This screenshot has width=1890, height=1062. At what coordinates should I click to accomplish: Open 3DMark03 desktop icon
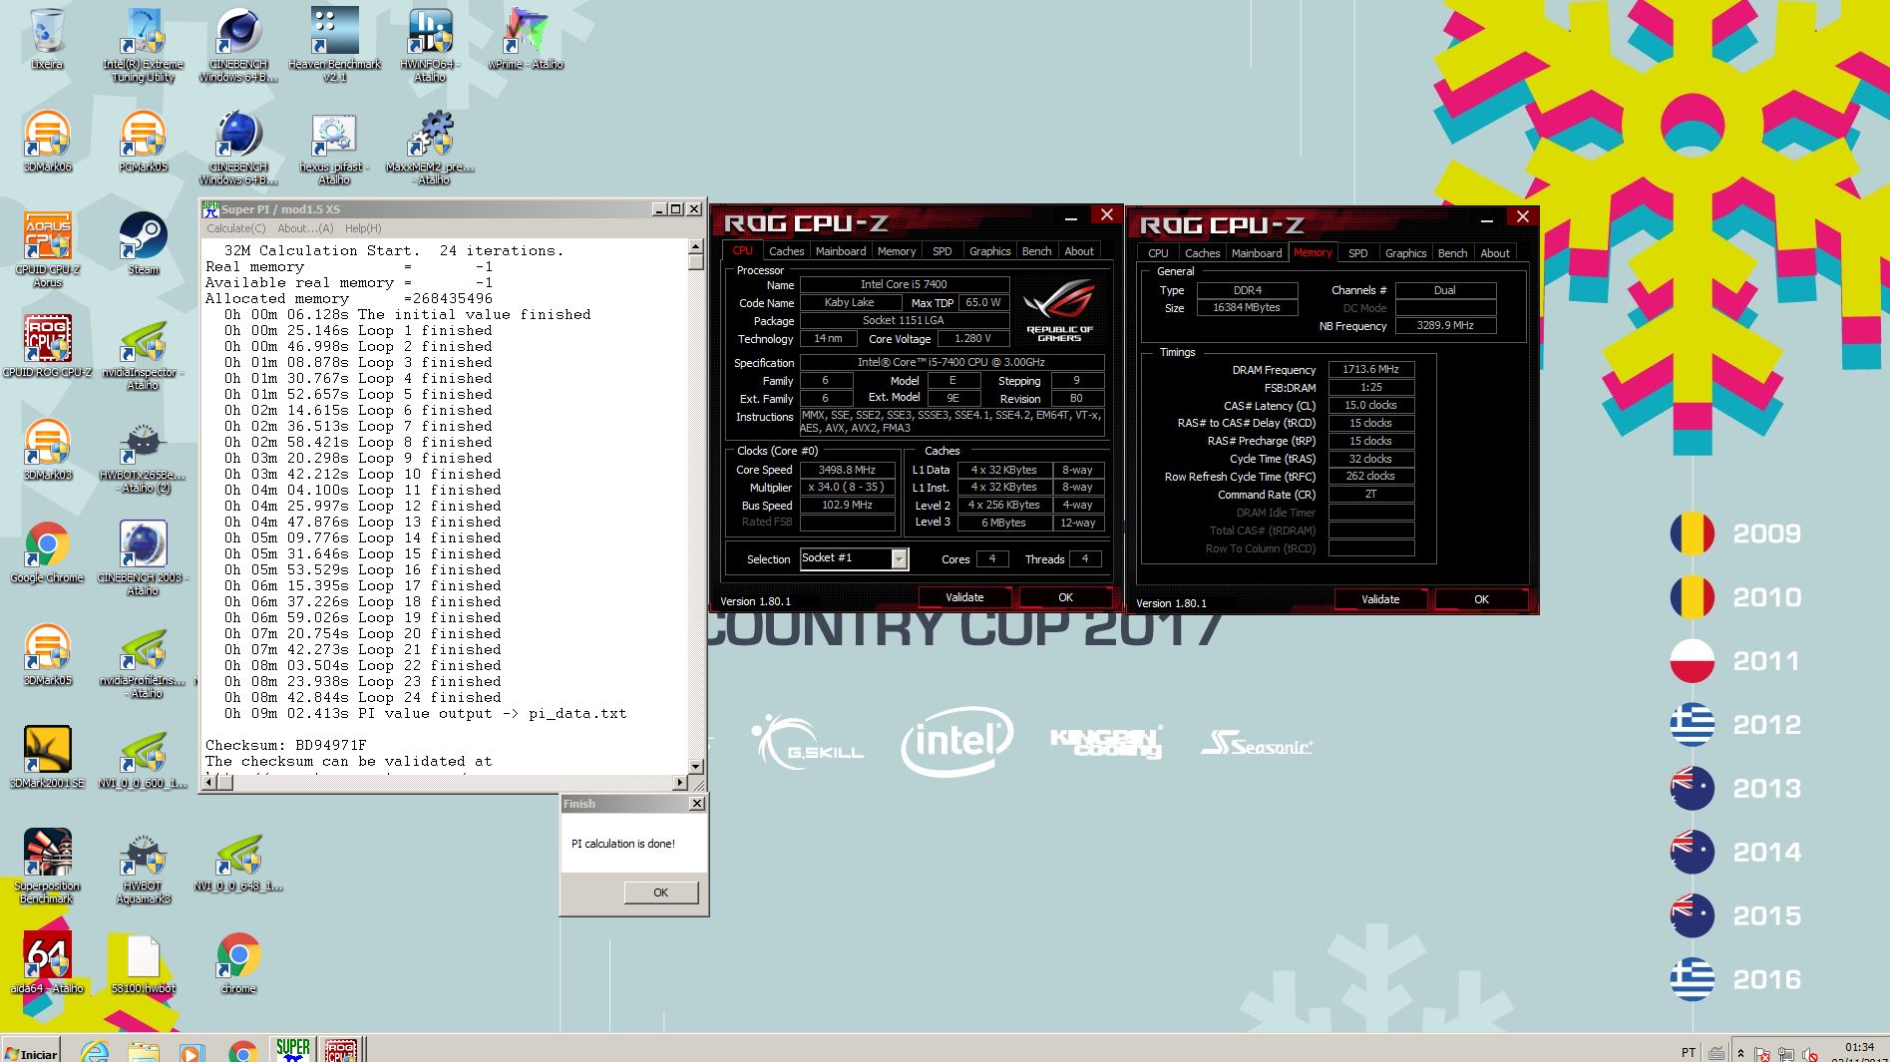tap(47, 449)
